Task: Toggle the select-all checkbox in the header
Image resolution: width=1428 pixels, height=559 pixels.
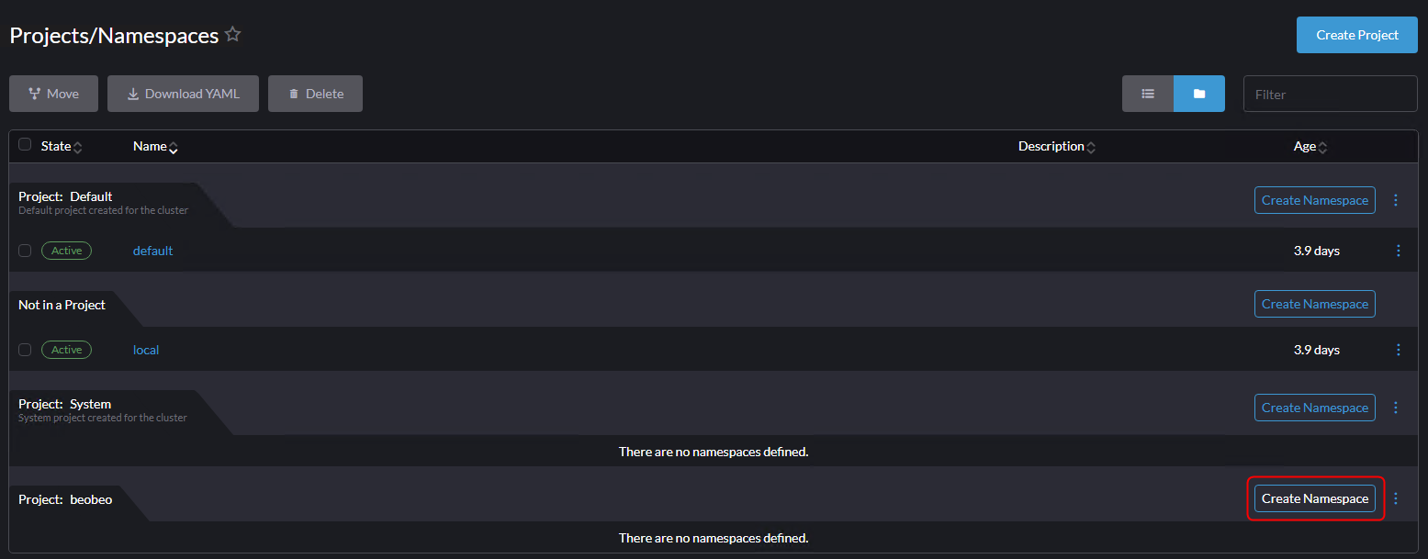Action: coord(25,145)
